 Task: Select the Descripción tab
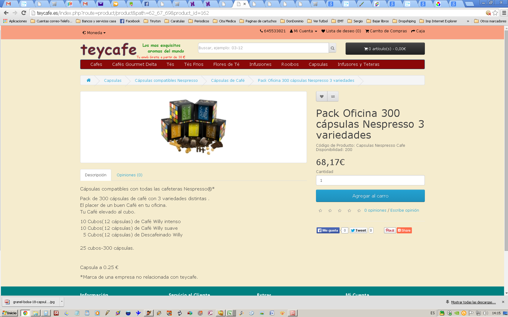coord(96,175)
